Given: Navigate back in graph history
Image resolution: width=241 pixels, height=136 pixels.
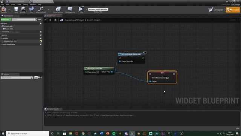Looking at the screenshot, I should tap(50, 20).
